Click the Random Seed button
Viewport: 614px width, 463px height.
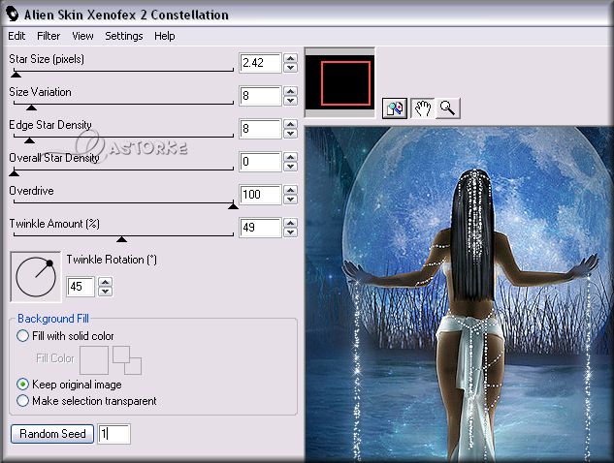(x=52, y=434)
